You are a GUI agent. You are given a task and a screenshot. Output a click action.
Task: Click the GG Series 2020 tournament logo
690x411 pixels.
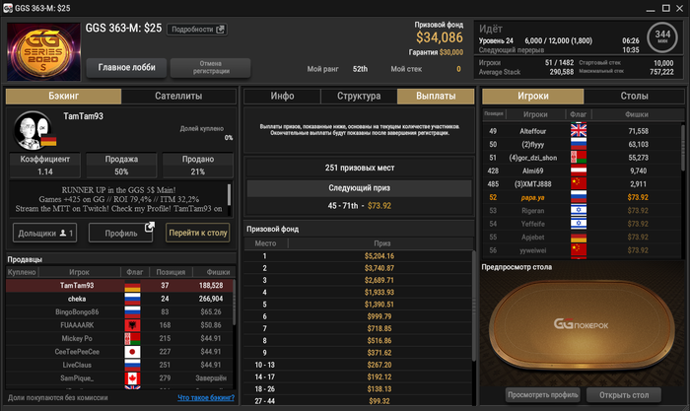point(43,52)
